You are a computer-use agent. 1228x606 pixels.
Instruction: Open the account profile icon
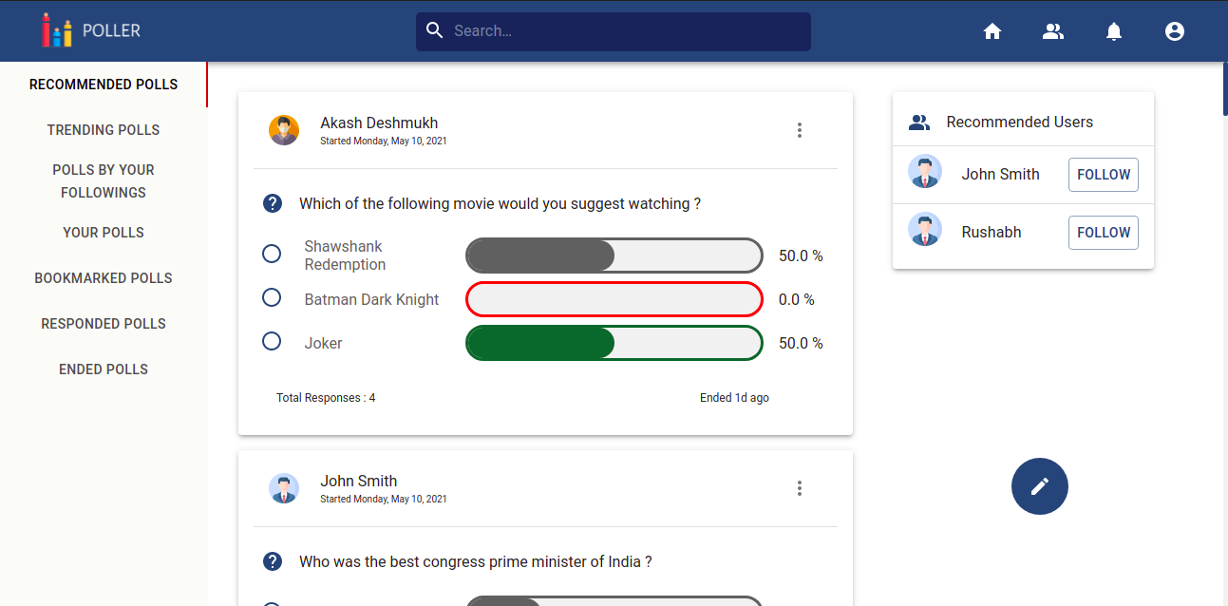1175,31
